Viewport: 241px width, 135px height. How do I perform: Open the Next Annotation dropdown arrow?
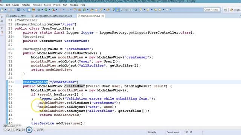[x=145, y=10]
